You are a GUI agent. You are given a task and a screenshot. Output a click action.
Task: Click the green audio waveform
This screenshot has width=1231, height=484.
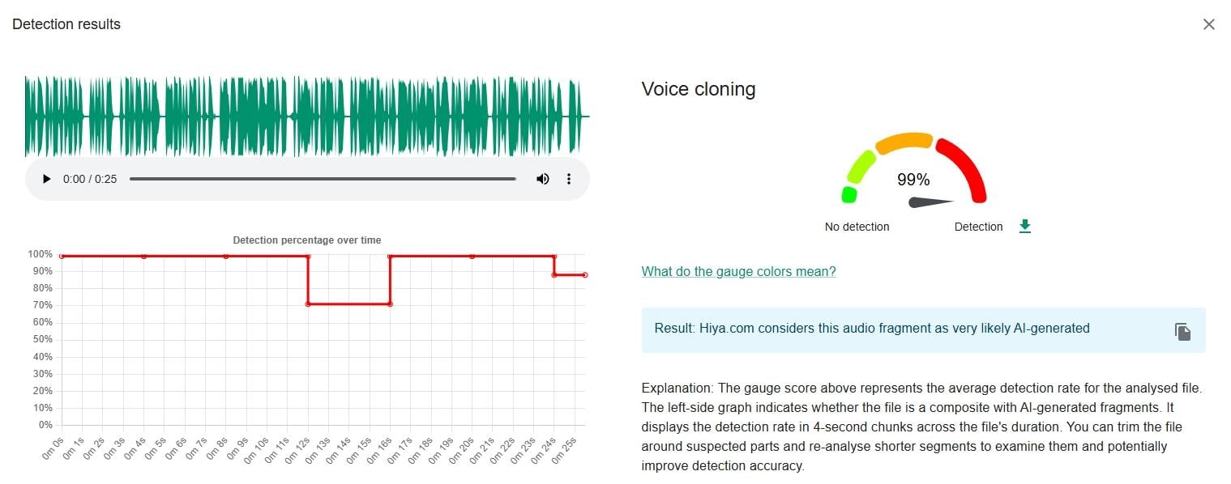point(307,117)
